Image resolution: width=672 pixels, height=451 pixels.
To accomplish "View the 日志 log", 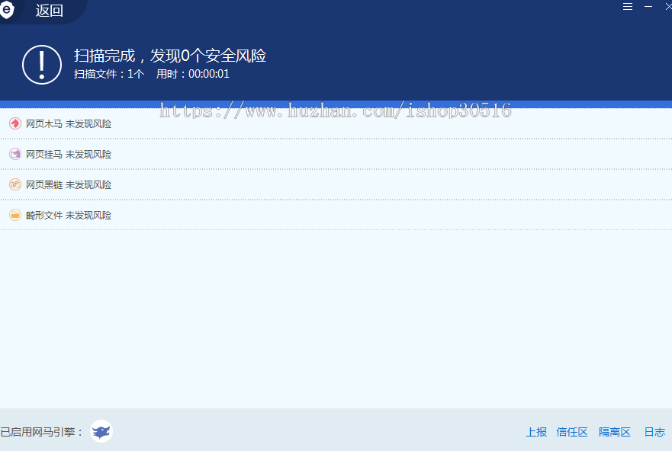I will (x=654, y=431).
